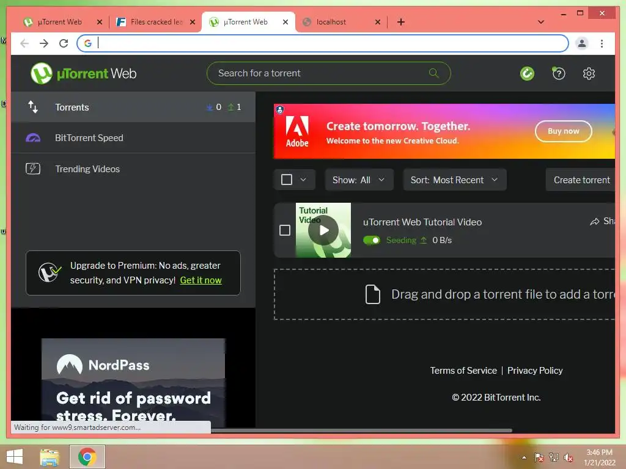The width and height of the screenshot is (626, 469).
Task: Click Chrome icon in taskbar
Action: (87, 457)
